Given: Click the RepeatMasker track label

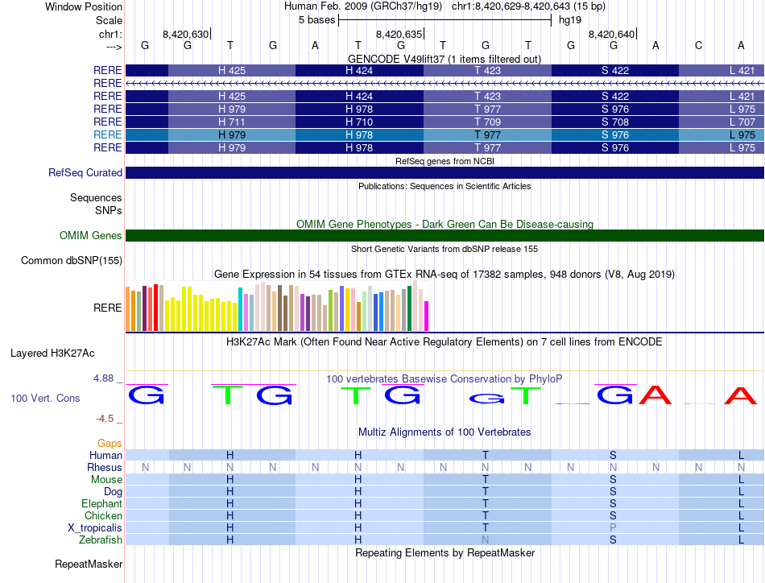Looking at the screenshot, I should (89, 564).
